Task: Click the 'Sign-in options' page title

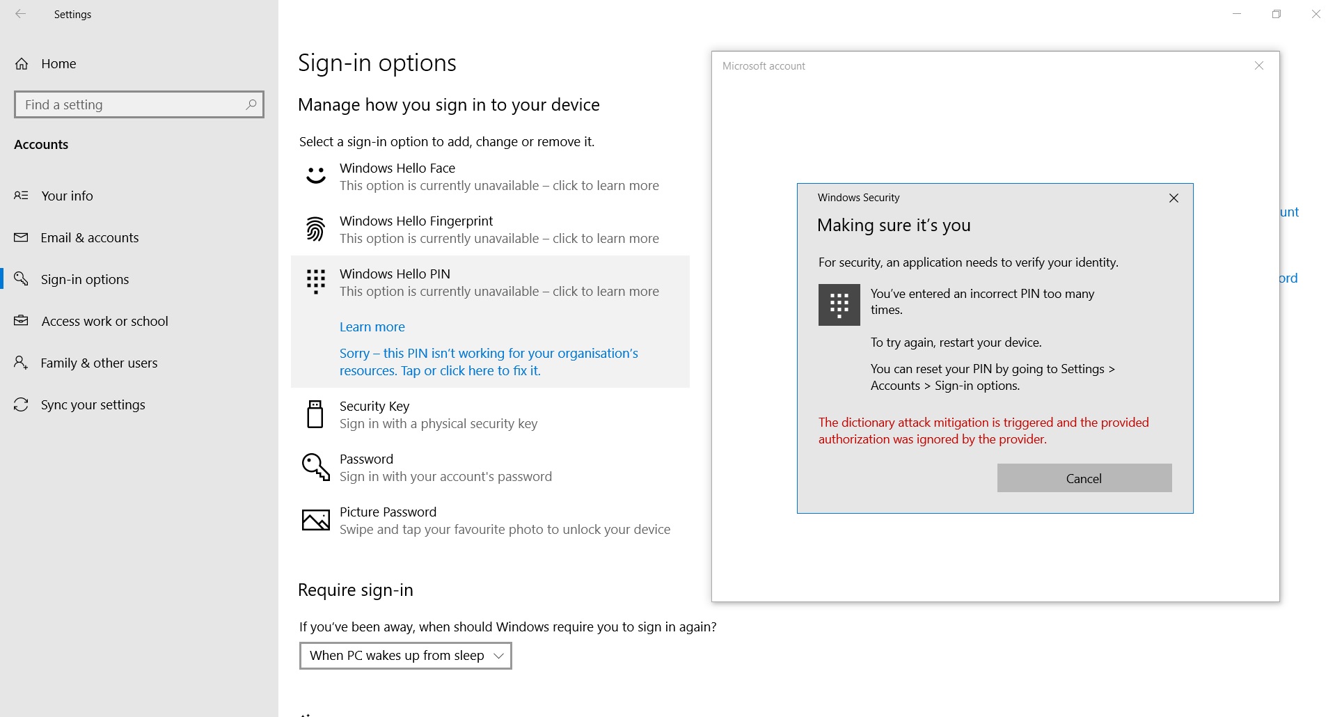Action: click(x=377, y=63)
